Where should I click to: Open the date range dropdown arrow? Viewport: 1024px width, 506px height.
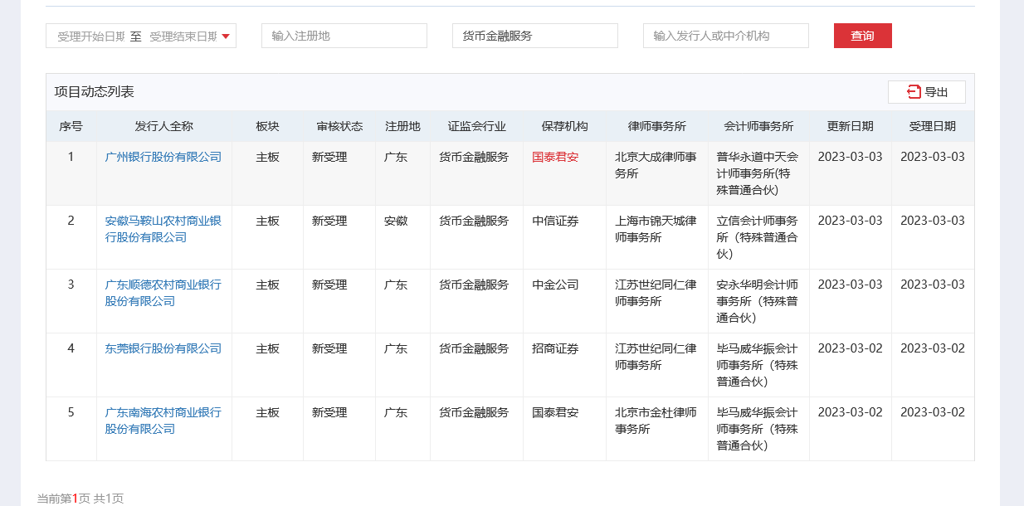(x=226, y=36)
